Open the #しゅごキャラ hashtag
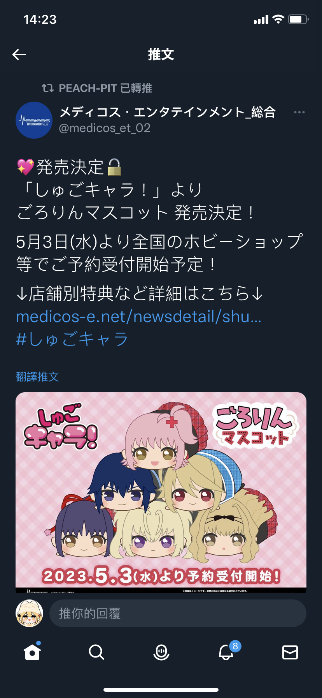 (x=72, y=339)
